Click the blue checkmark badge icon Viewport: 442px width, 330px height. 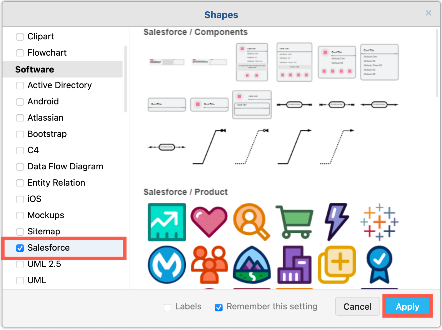pyautogui.click(x=379, y=265)
